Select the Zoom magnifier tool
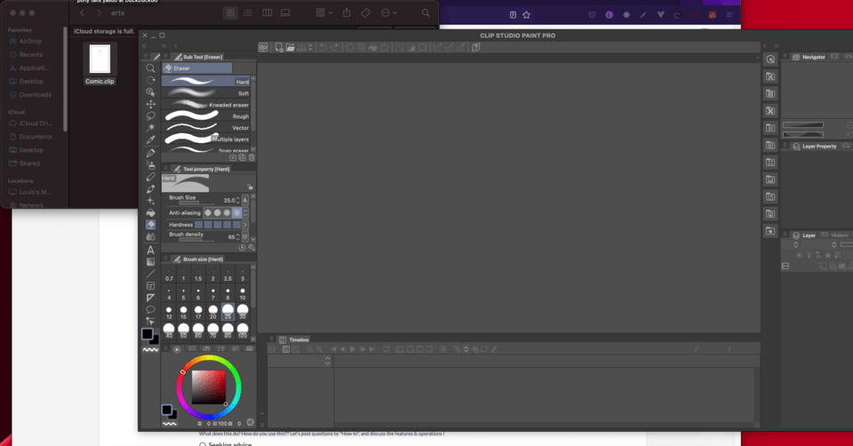 point(151,68)
